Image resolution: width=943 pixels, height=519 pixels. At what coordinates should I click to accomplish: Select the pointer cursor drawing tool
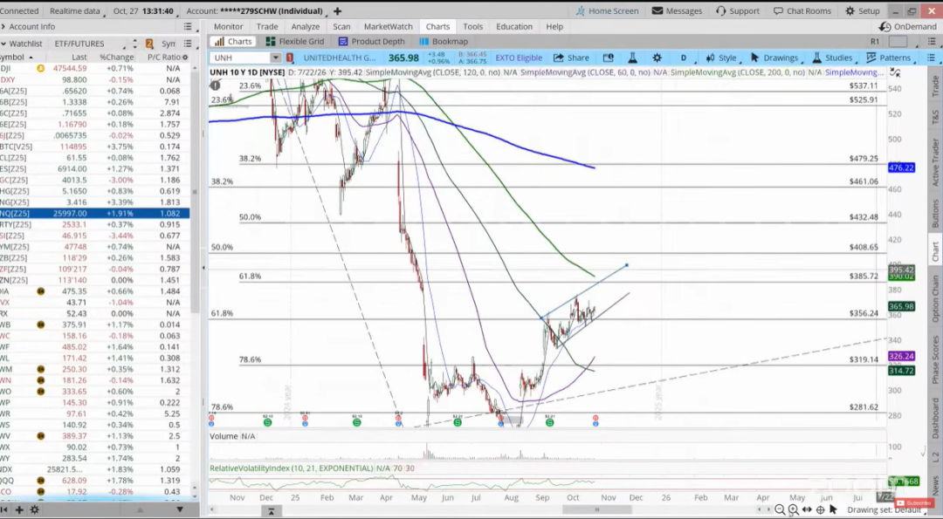pyautogui.click(x=833, y=509)
